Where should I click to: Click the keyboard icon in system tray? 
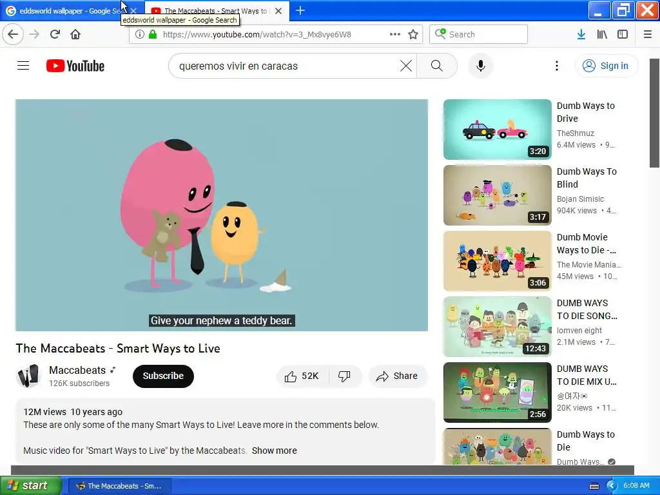pos(594,486)
